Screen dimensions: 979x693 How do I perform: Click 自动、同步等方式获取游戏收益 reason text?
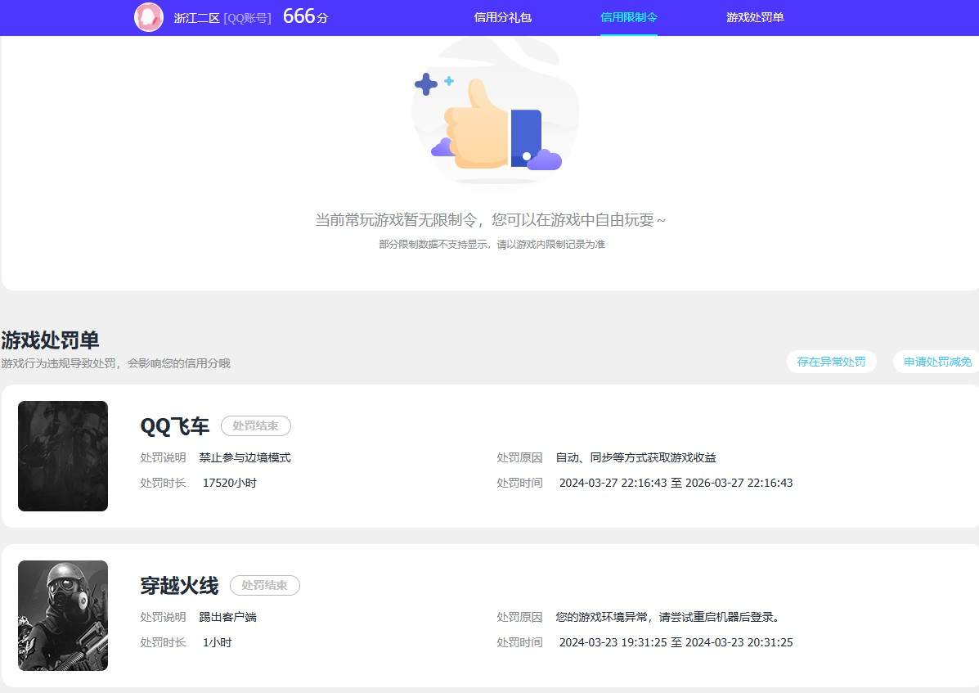(x=635, y=457)
